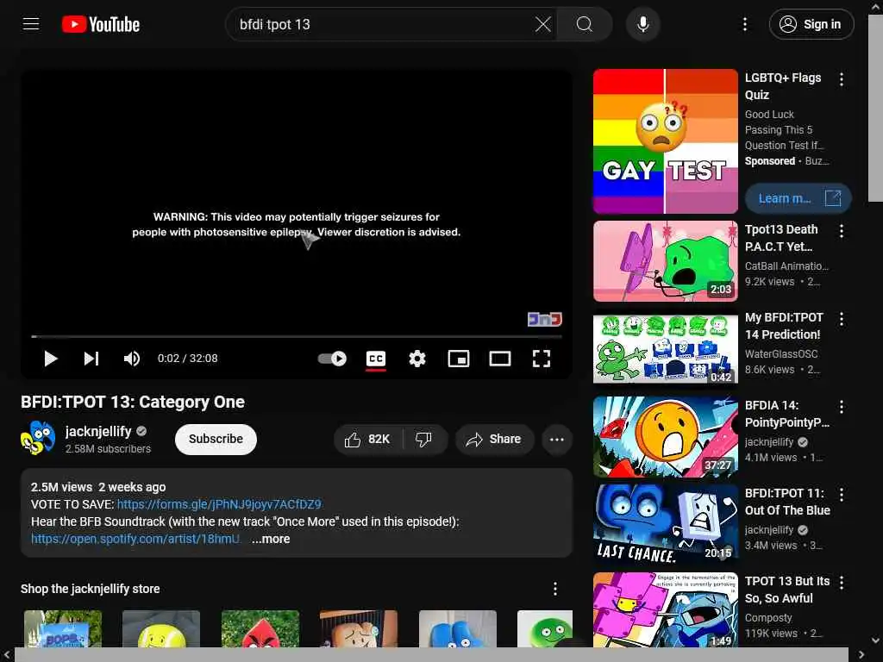Open the red character store item
Screen dimensions: 883x662
click(260, 628)
